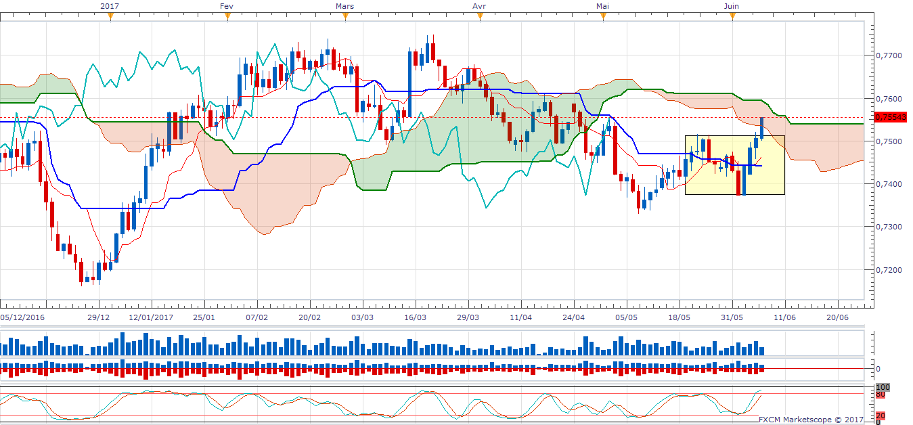
Task: Click the 18/05 date label
Action: pyautogui.click(x=680, y=316)
